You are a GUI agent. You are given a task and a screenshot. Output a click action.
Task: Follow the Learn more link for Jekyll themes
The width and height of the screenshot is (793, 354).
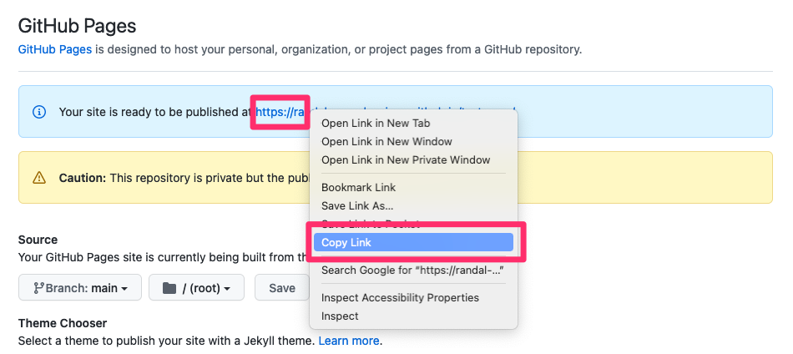pyautogui.click(x=349, y=341)
